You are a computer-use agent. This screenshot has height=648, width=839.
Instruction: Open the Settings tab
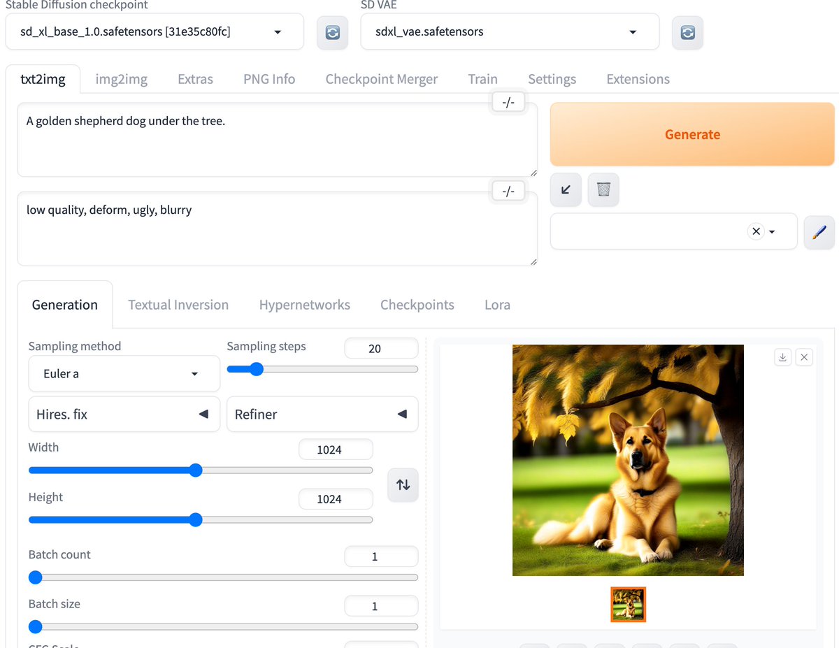pyautogui.click(x=552, y=79)
